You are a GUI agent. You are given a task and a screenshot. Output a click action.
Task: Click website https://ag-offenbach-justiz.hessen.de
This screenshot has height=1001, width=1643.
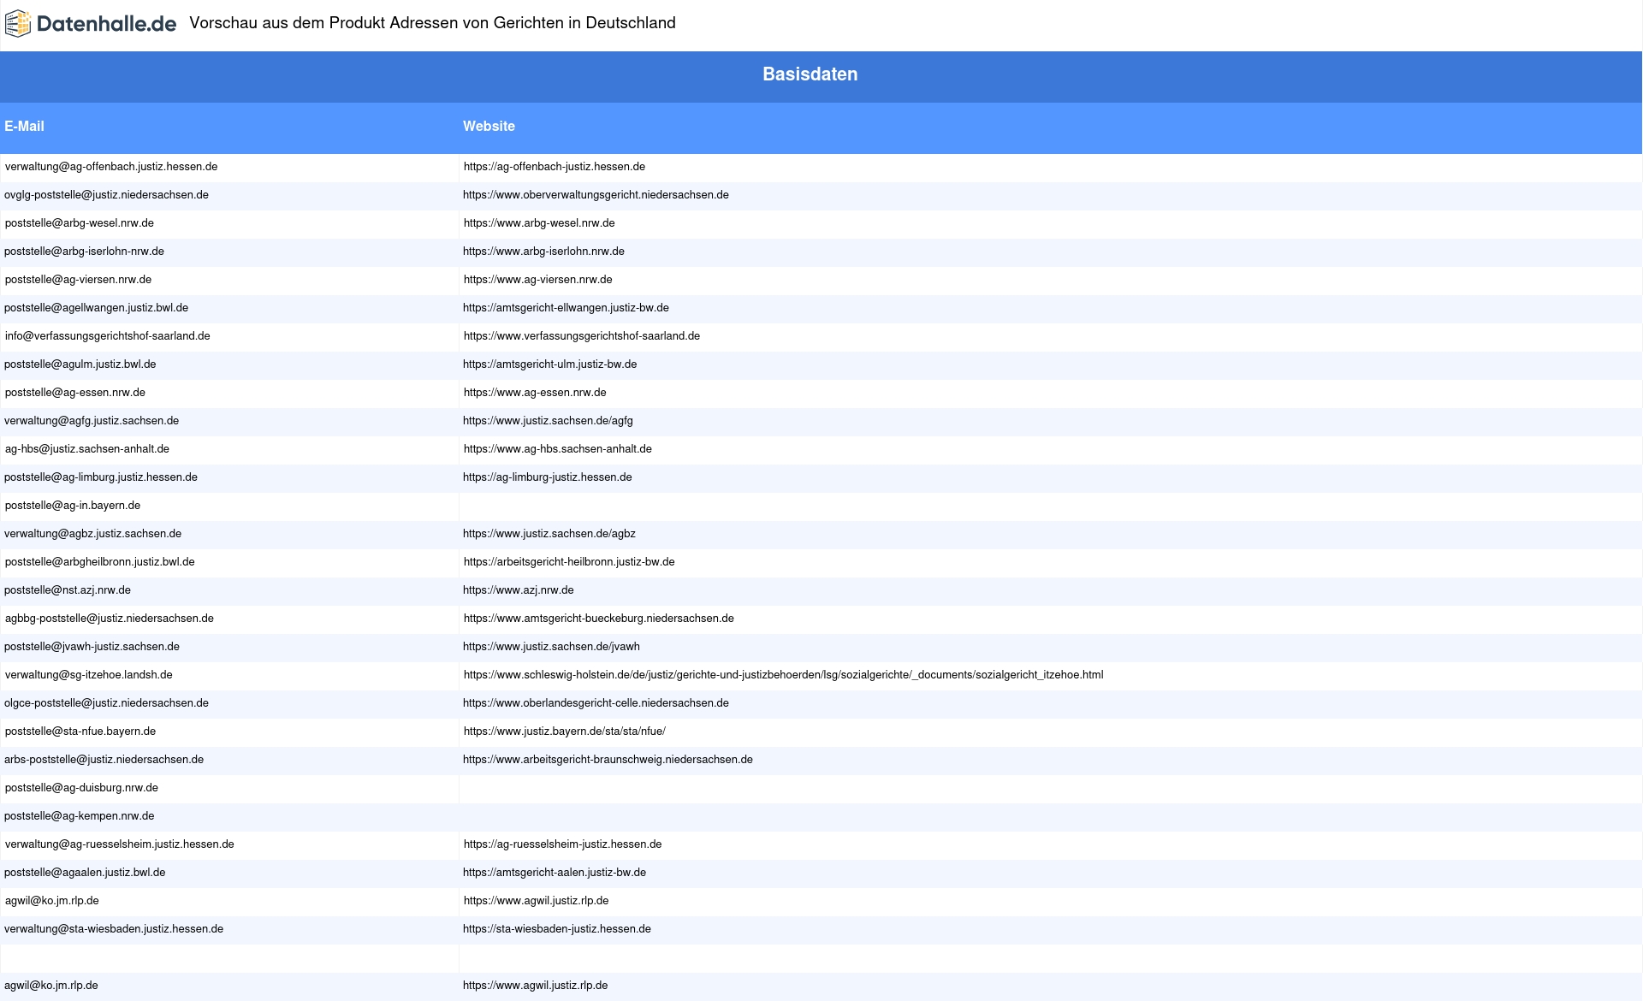coord(555,167)
